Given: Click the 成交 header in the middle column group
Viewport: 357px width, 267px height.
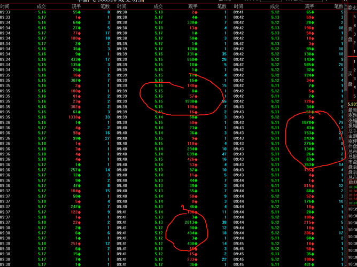Looking at the screenshot, I should tap(158, 6).
